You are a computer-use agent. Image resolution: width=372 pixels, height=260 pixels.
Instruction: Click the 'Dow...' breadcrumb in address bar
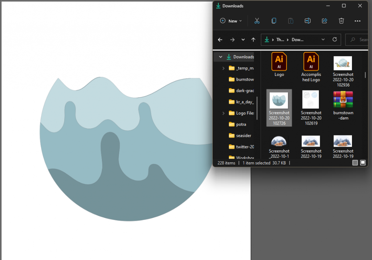click(298, 40)
